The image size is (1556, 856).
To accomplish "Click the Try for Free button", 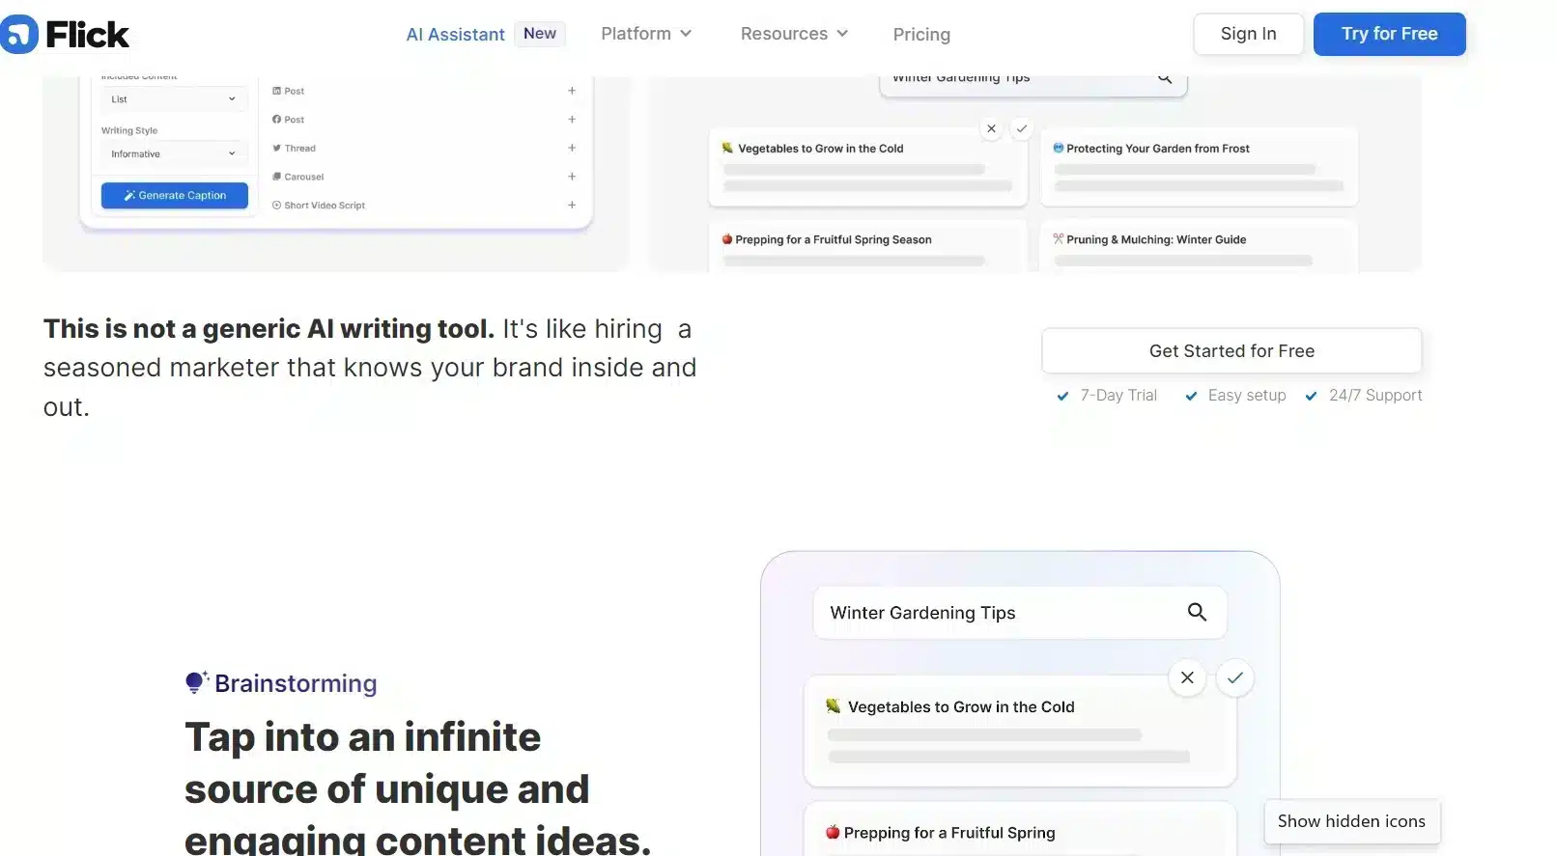I will tap(1389, 34).
